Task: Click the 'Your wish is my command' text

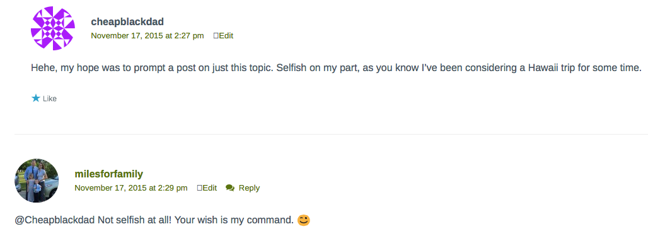Action: click(234, 220)
